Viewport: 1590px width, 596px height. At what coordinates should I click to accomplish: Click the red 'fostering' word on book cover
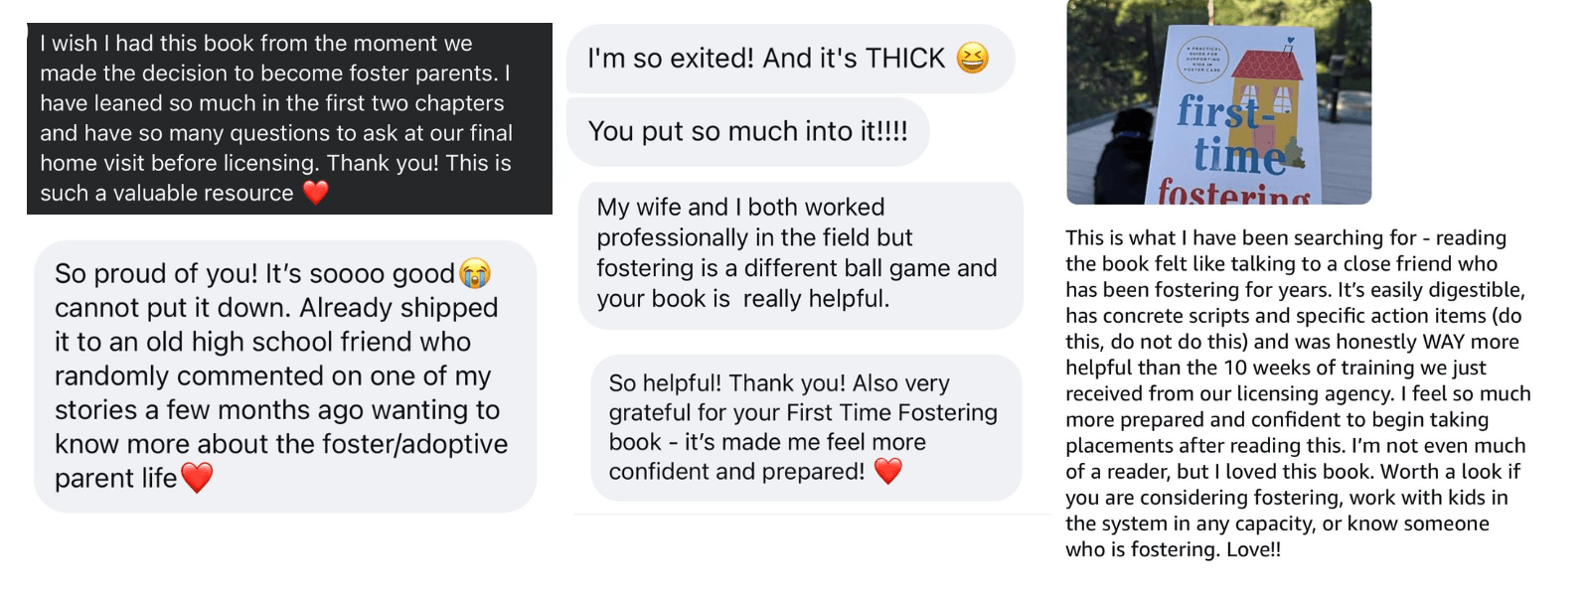point(1233,191)
